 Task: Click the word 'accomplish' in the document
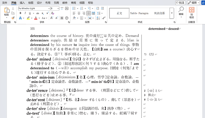pyautogui.click(x=79, y=68)
